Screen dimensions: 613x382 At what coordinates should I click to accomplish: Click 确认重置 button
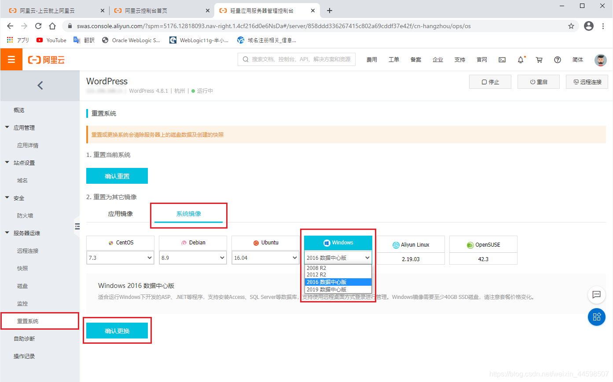(117, 176)
